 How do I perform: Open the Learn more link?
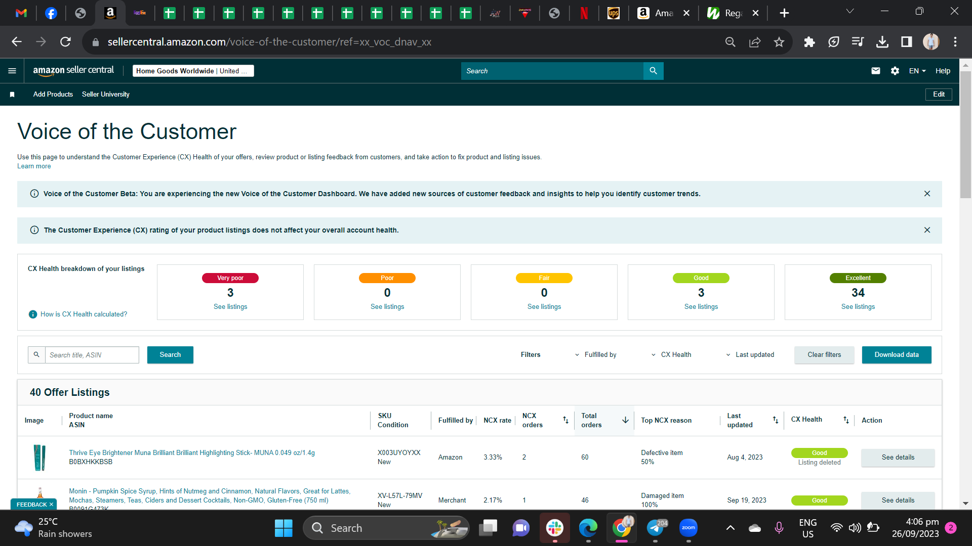34,166
